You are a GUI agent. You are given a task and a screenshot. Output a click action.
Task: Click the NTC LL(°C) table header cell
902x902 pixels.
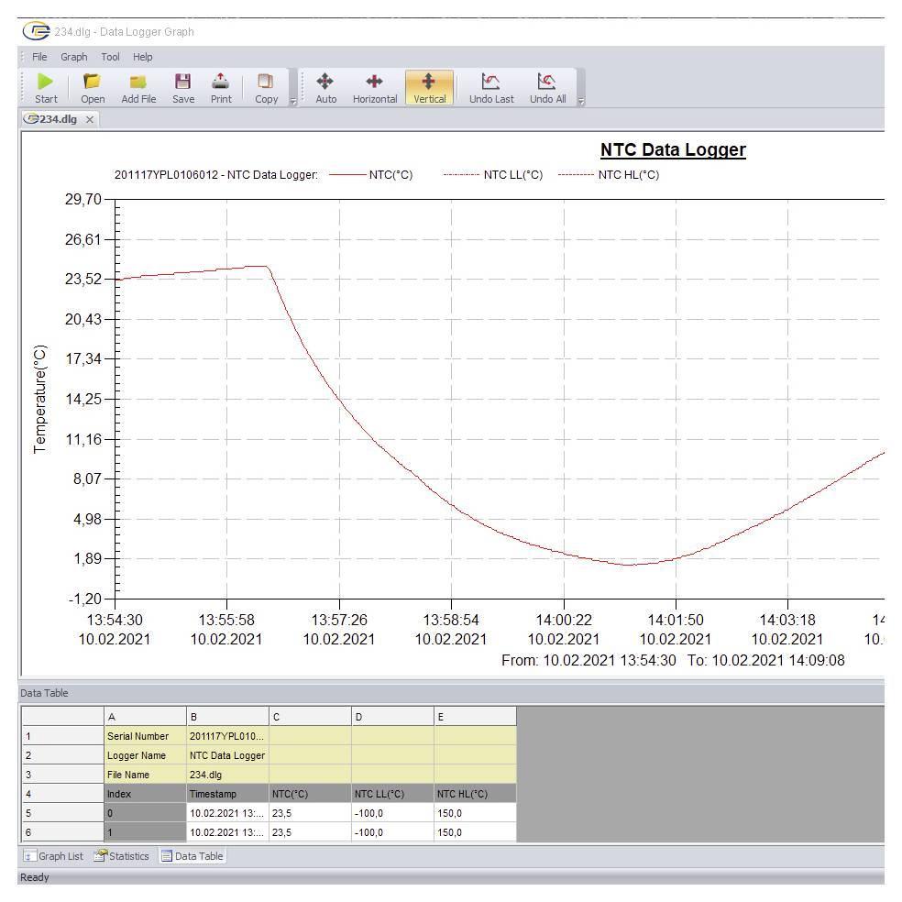(x=392, y=794)
